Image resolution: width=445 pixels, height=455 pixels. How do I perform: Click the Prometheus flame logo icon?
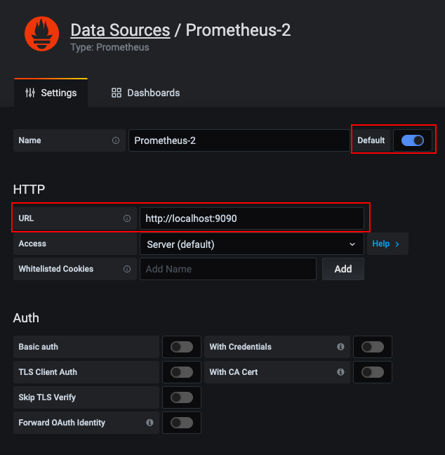(x=42, y=34)
